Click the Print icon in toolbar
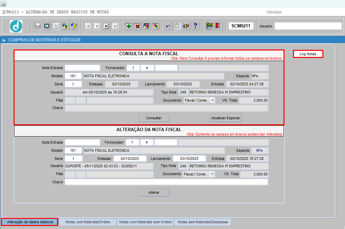This screenshot has height=229, width=345. (56, 26)
